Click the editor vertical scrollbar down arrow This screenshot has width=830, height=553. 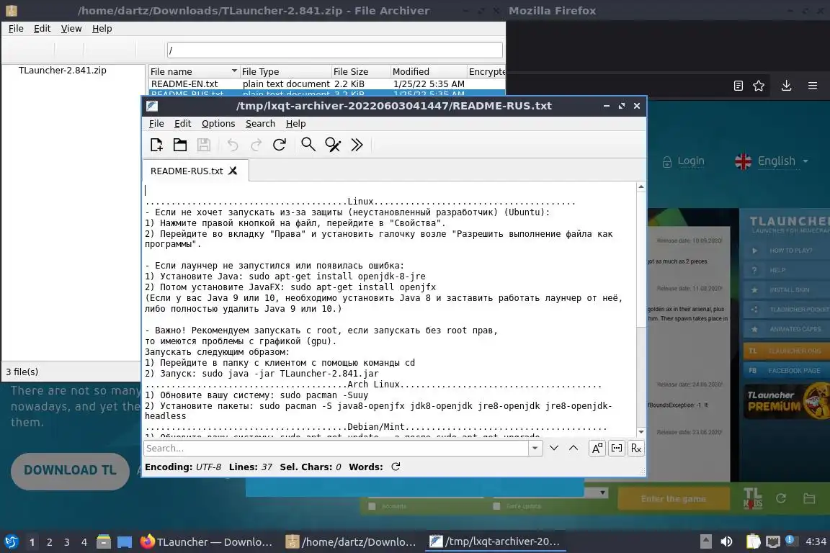[641, 432]
